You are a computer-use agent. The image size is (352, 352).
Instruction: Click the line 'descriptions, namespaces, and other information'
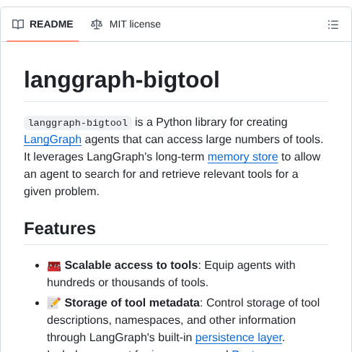point(171,320)
